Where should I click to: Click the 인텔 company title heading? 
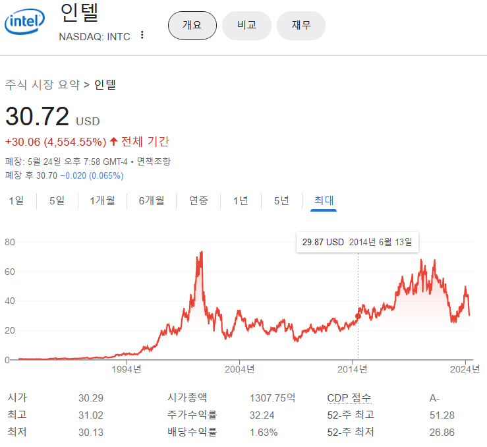point(80,13)
